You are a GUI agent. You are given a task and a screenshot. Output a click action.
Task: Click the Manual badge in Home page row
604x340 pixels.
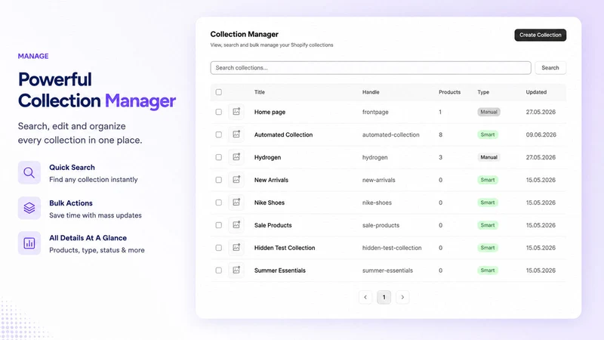click(488, 112)
